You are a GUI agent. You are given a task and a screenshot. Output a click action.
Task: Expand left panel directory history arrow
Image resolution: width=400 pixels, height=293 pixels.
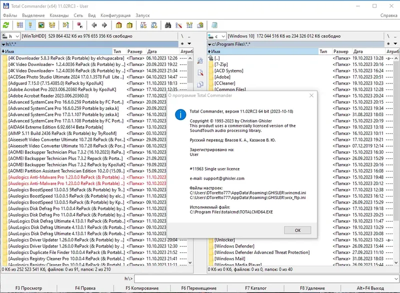[x=189, y=43]
